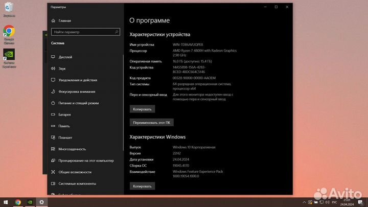Click the processor value AMD Ryzen 7 4800H
Image resolution: width=368 pixels, height=207 pixels.
click(204, 53)
